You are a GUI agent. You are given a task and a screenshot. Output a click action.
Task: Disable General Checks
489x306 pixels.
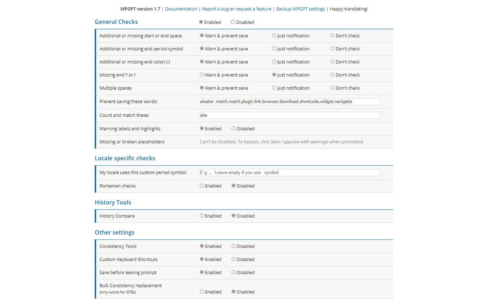point(233,22)
